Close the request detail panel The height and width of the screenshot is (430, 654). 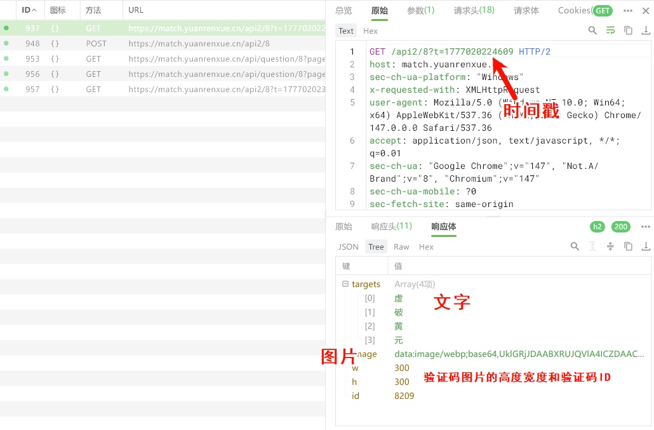click(x=646, y=11)
